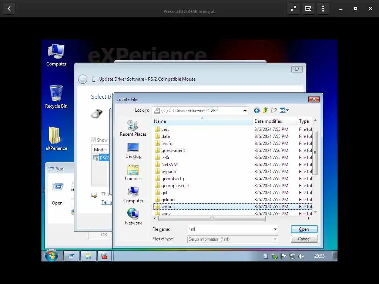Go to last folder visited in Locate File
The height and width of the screenshot is (284, 379).
click(x=257, y=110)
